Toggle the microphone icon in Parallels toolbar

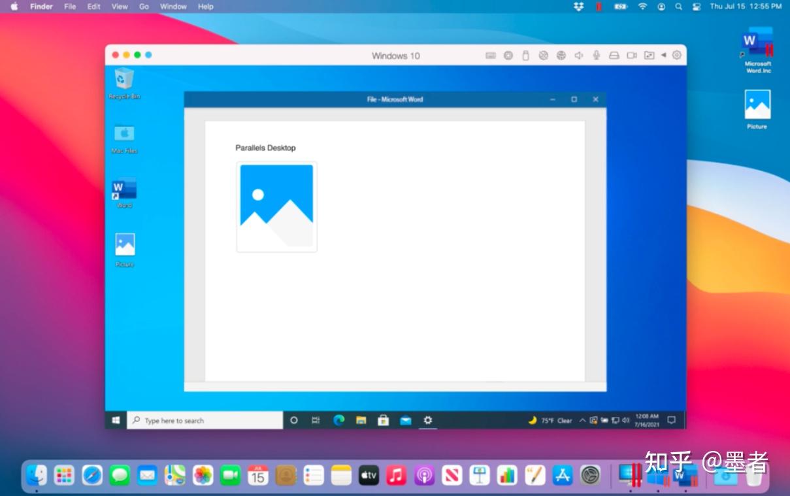(x=596, y=56)
